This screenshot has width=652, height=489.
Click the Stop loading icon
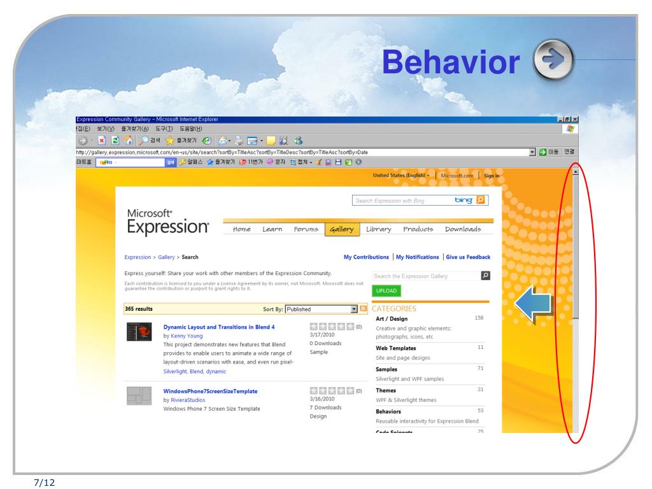[102, 141]
